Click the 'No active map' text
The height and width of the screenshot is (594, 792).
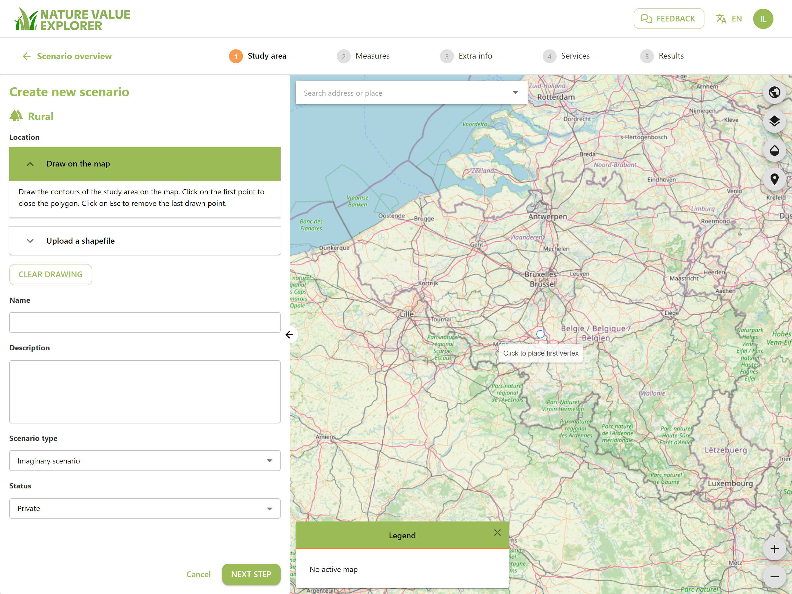coord(334,569)
